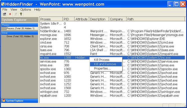
Task: Sort by the Description column header
Action: 99,19
